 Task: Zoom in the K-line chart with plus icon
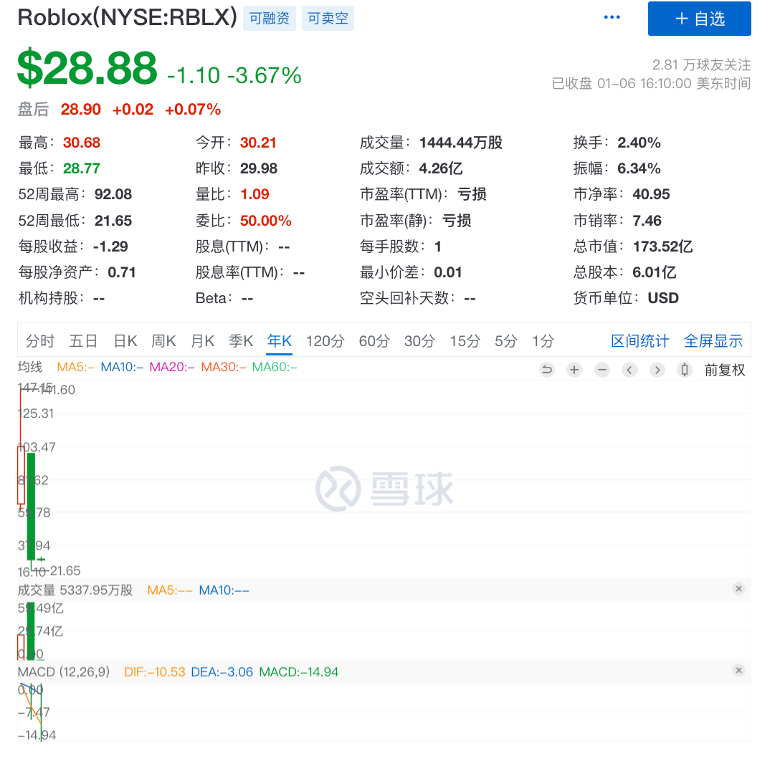click(574, 370)
